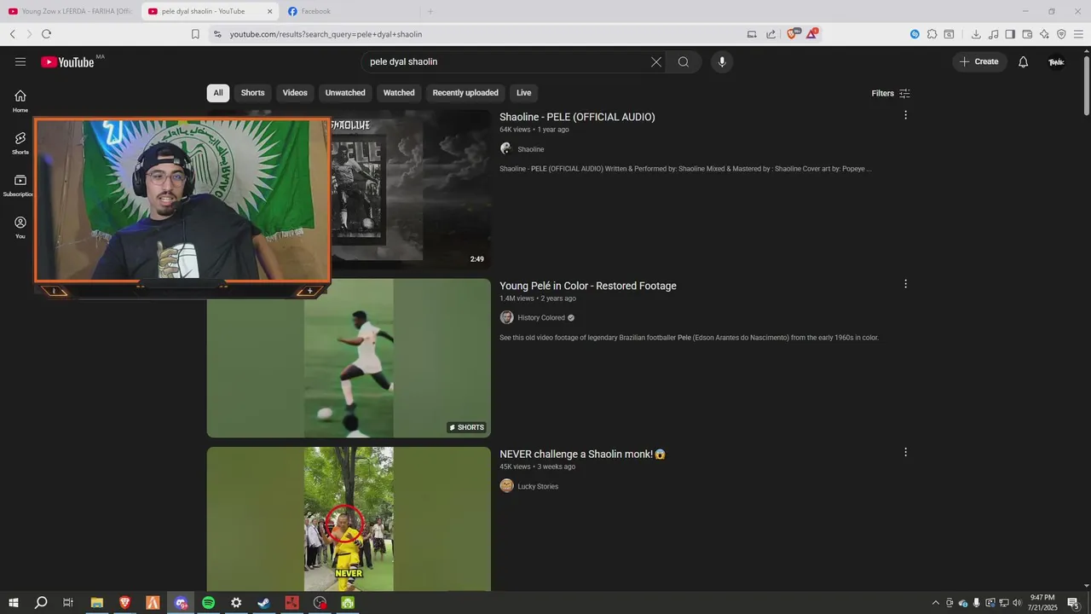Open the You page in sidebar

click(20, 227)
